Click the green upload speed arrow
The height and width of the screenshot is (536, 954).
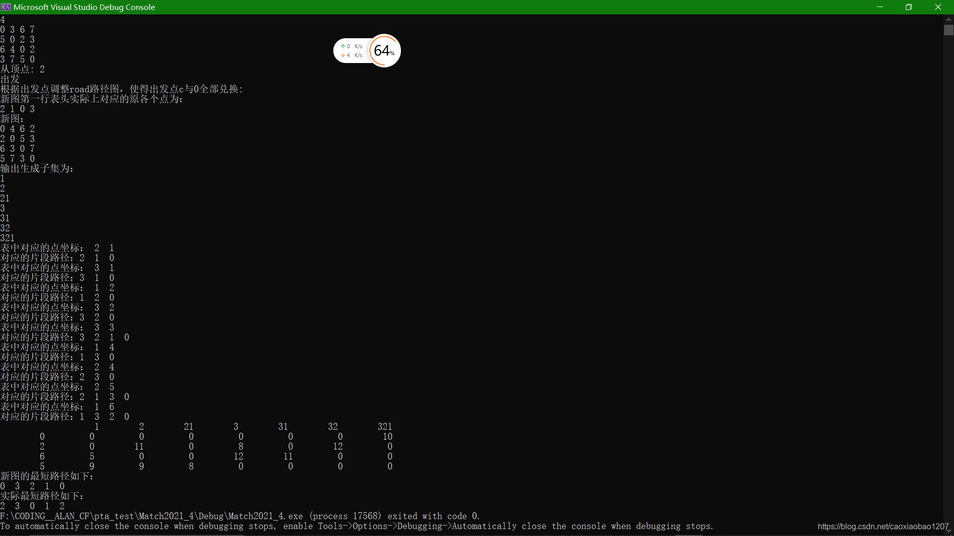click(x=343, y=46)
